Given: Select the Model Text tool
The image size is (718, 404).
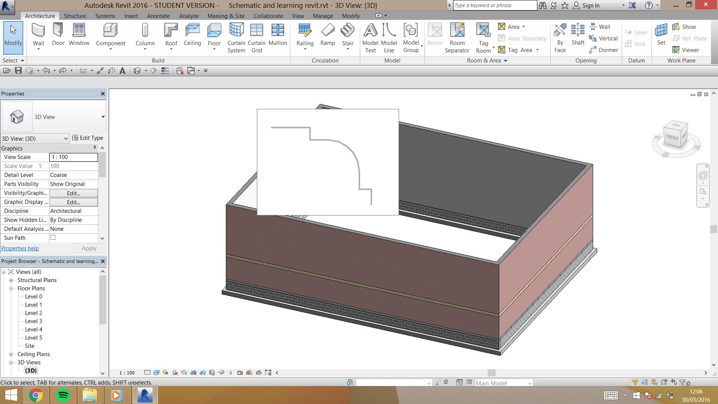Looking at the screenshot, I should (x=370, y=36).
